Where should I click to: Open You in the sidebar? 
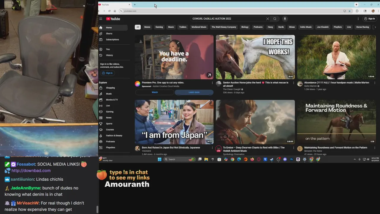(x=113, y=49)
